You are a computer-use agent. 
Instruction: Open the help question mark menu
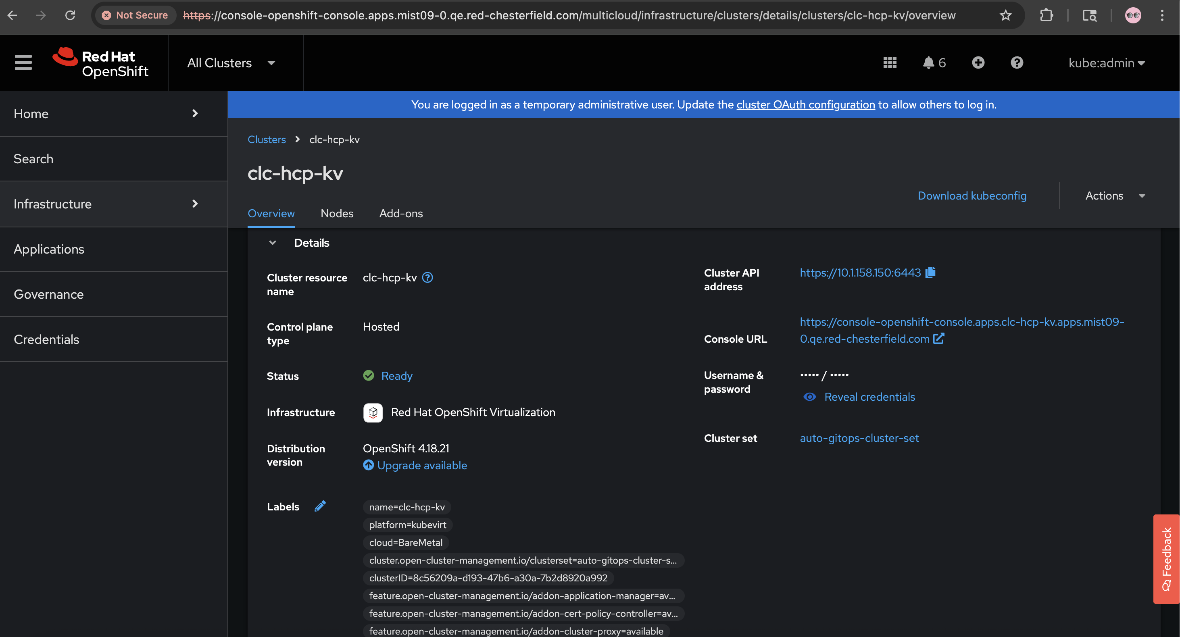pyautogui.click(x=1016, y=63)
